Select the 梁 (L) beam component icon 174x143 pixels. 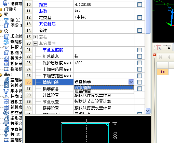click(6, 20)
